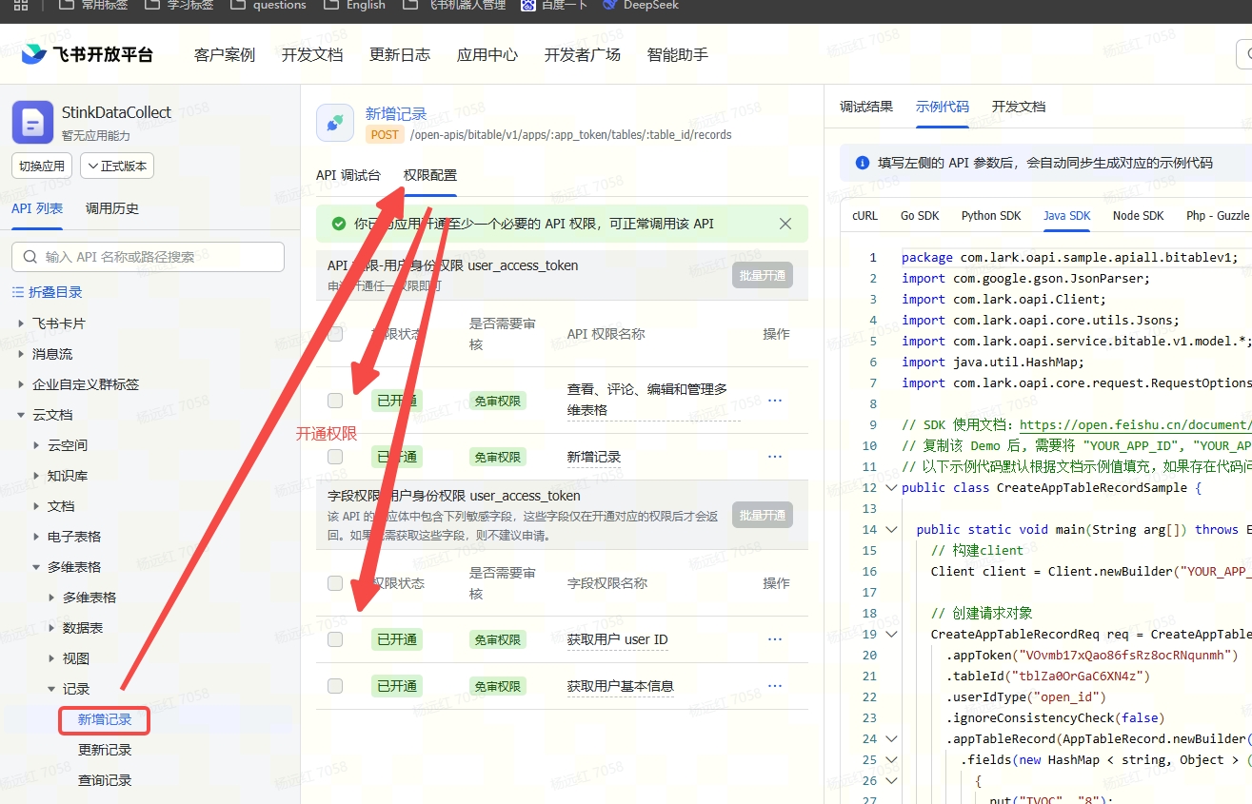
Task: Expand the 知识库 tree node
Action: (x=37, y=476)
